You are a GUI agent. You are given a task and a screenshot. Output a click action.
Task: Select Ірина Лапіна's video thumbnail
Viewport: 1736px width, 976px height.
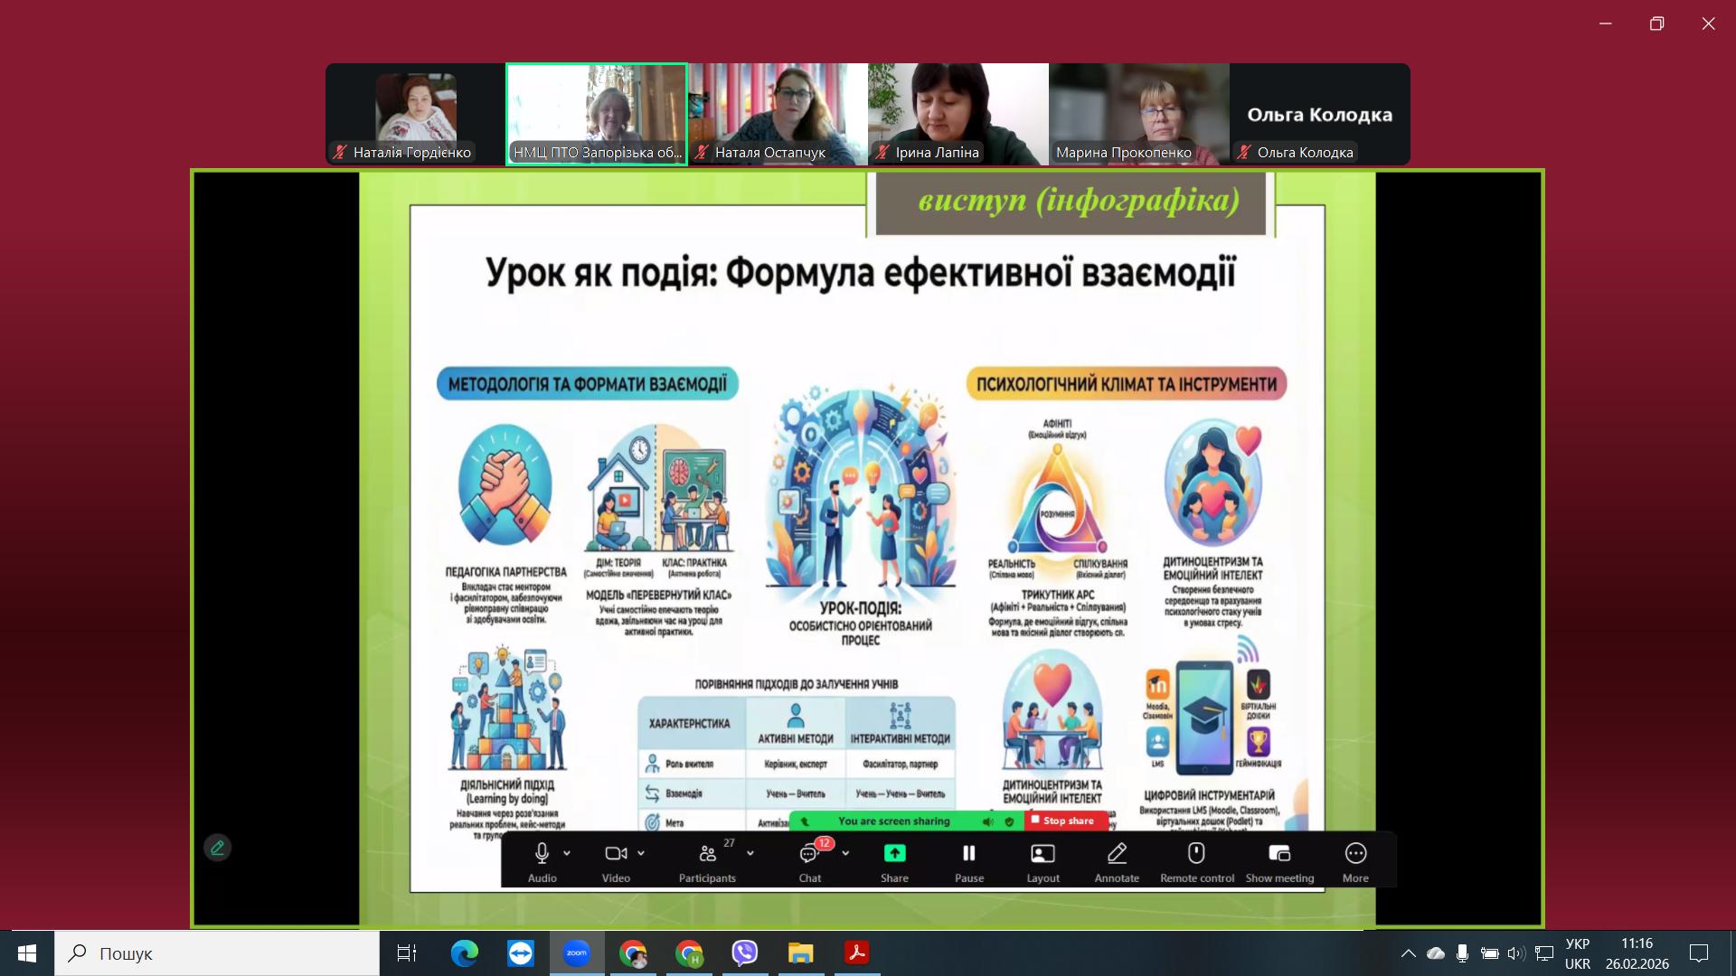pos(958,114)
